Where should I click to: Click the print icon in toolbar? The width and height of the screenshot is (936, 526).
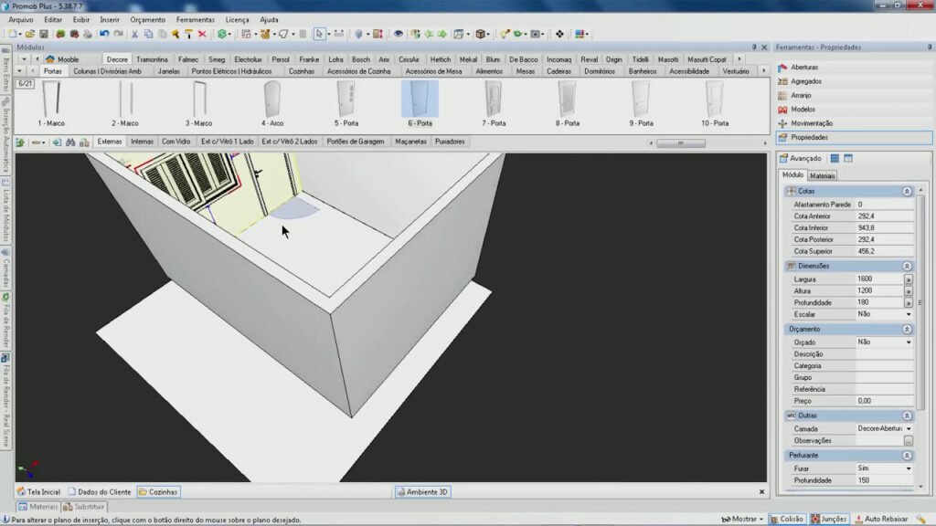click(88, 34)
